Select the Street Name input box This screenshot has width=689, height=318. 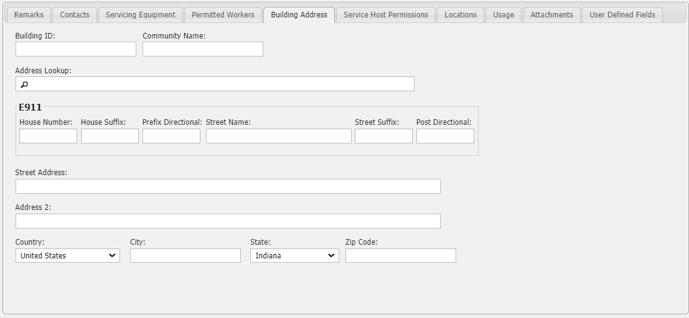pyautogui.click(x=278, y=136)
